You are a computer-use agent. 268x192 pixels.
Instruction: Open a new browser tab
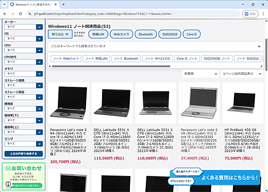[x=63, y=5]
